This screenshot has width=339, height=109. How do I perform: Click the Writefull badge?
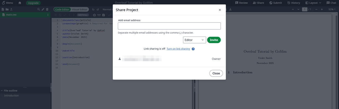[83, 15]
